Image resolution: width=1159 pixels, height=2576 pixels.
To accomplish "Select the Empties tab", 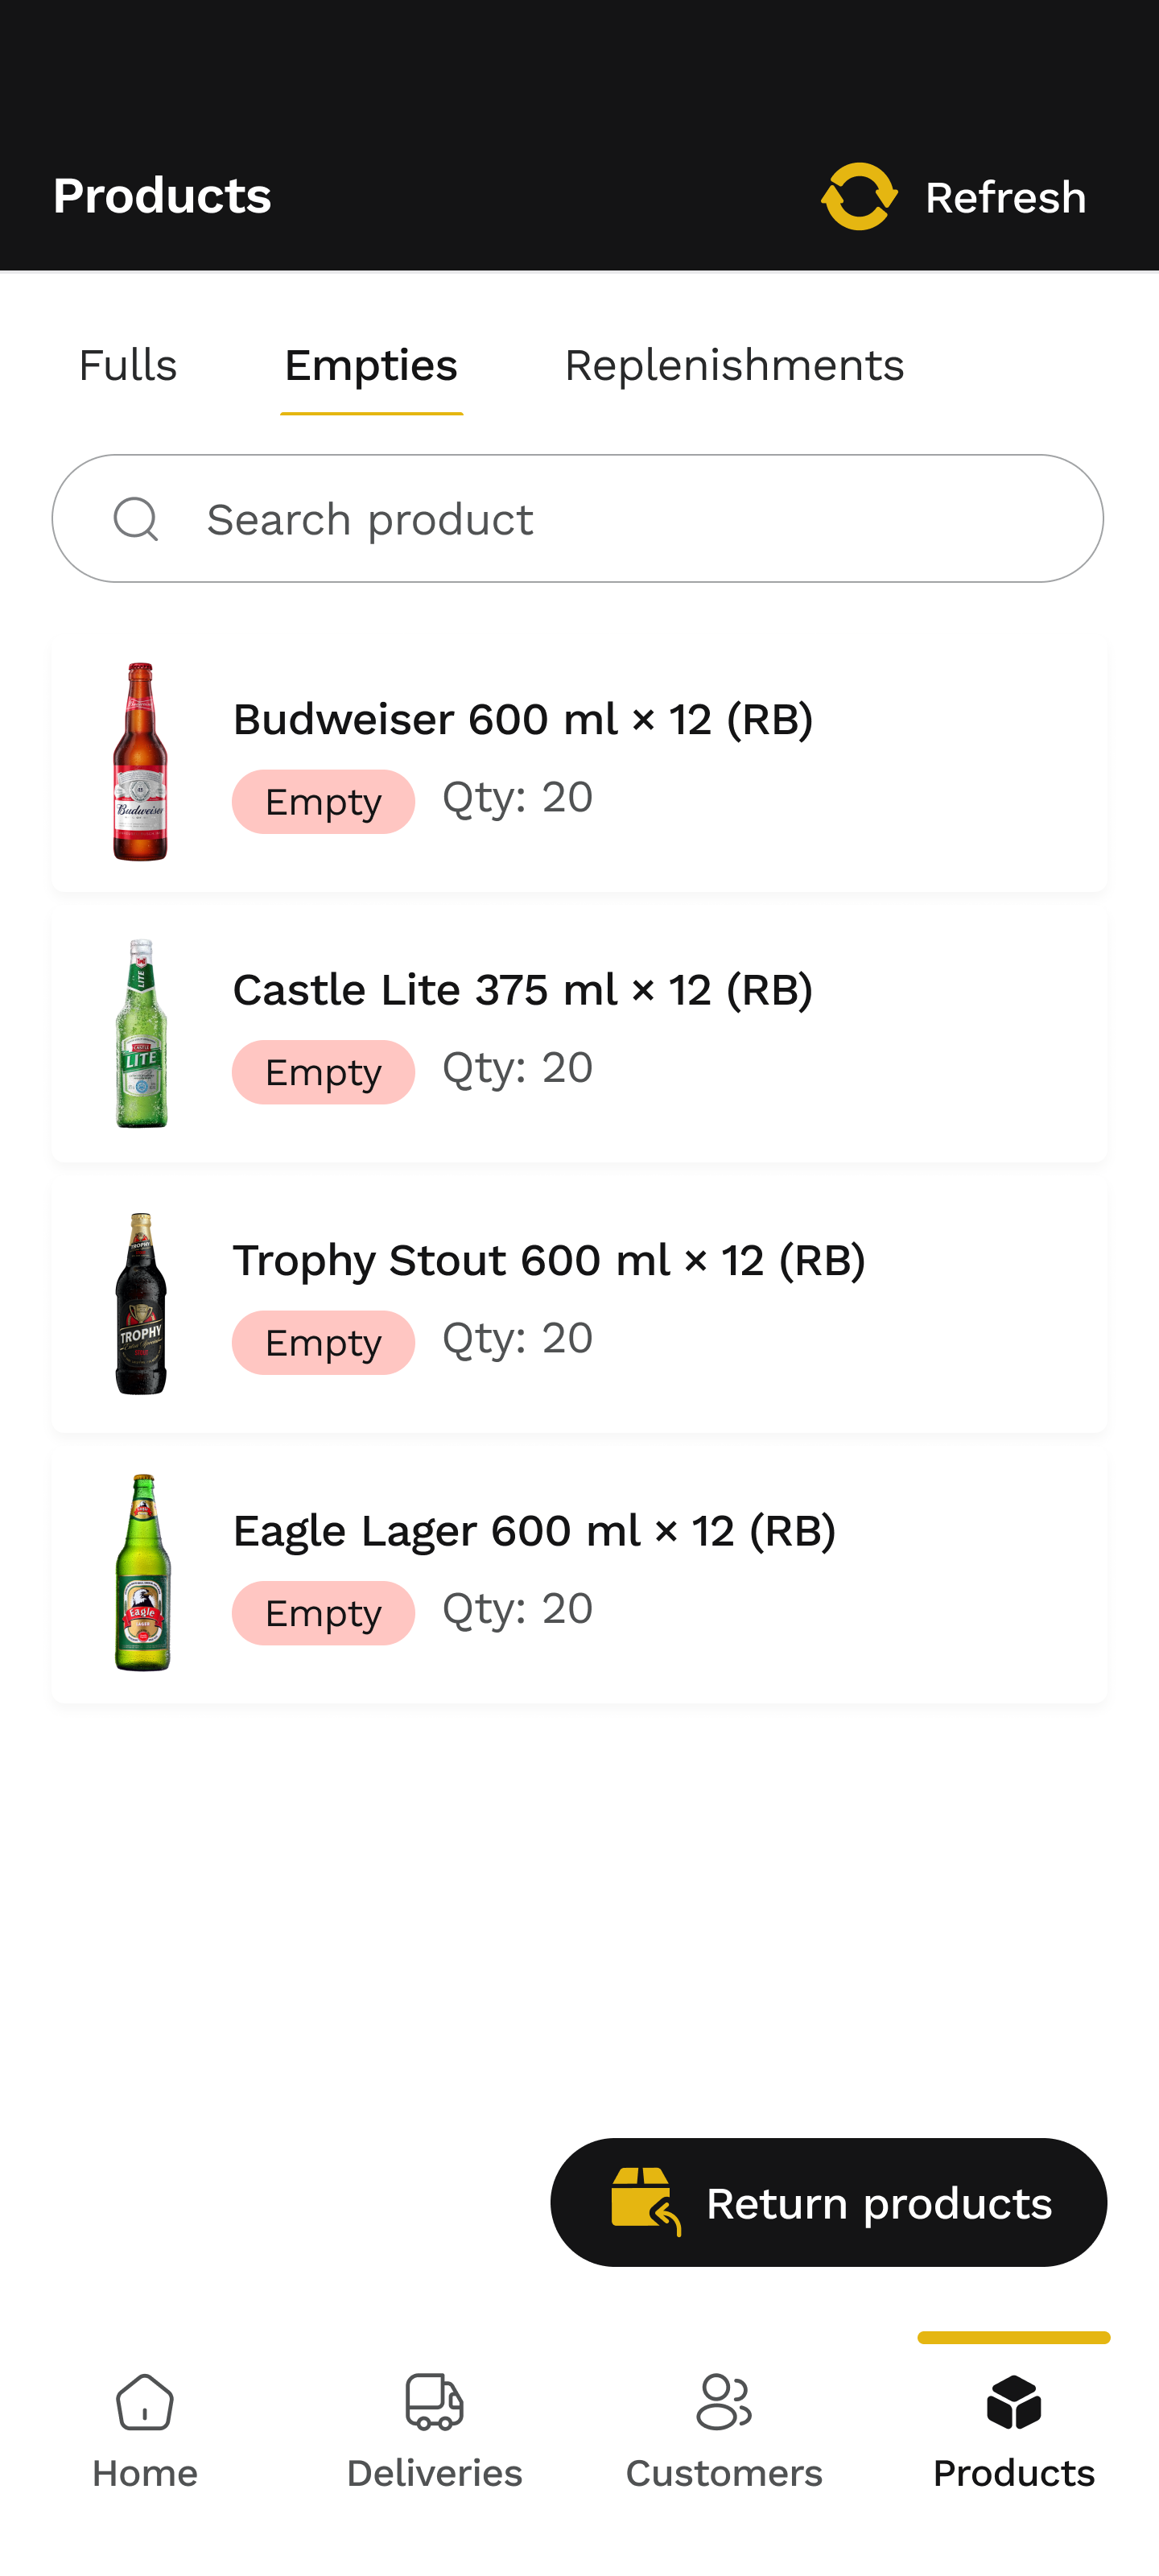I will coord(371,366).
